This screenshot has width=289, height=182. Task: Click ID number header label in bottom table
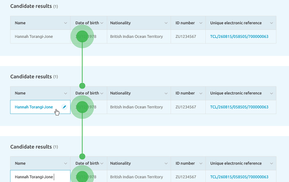[185, 163]
